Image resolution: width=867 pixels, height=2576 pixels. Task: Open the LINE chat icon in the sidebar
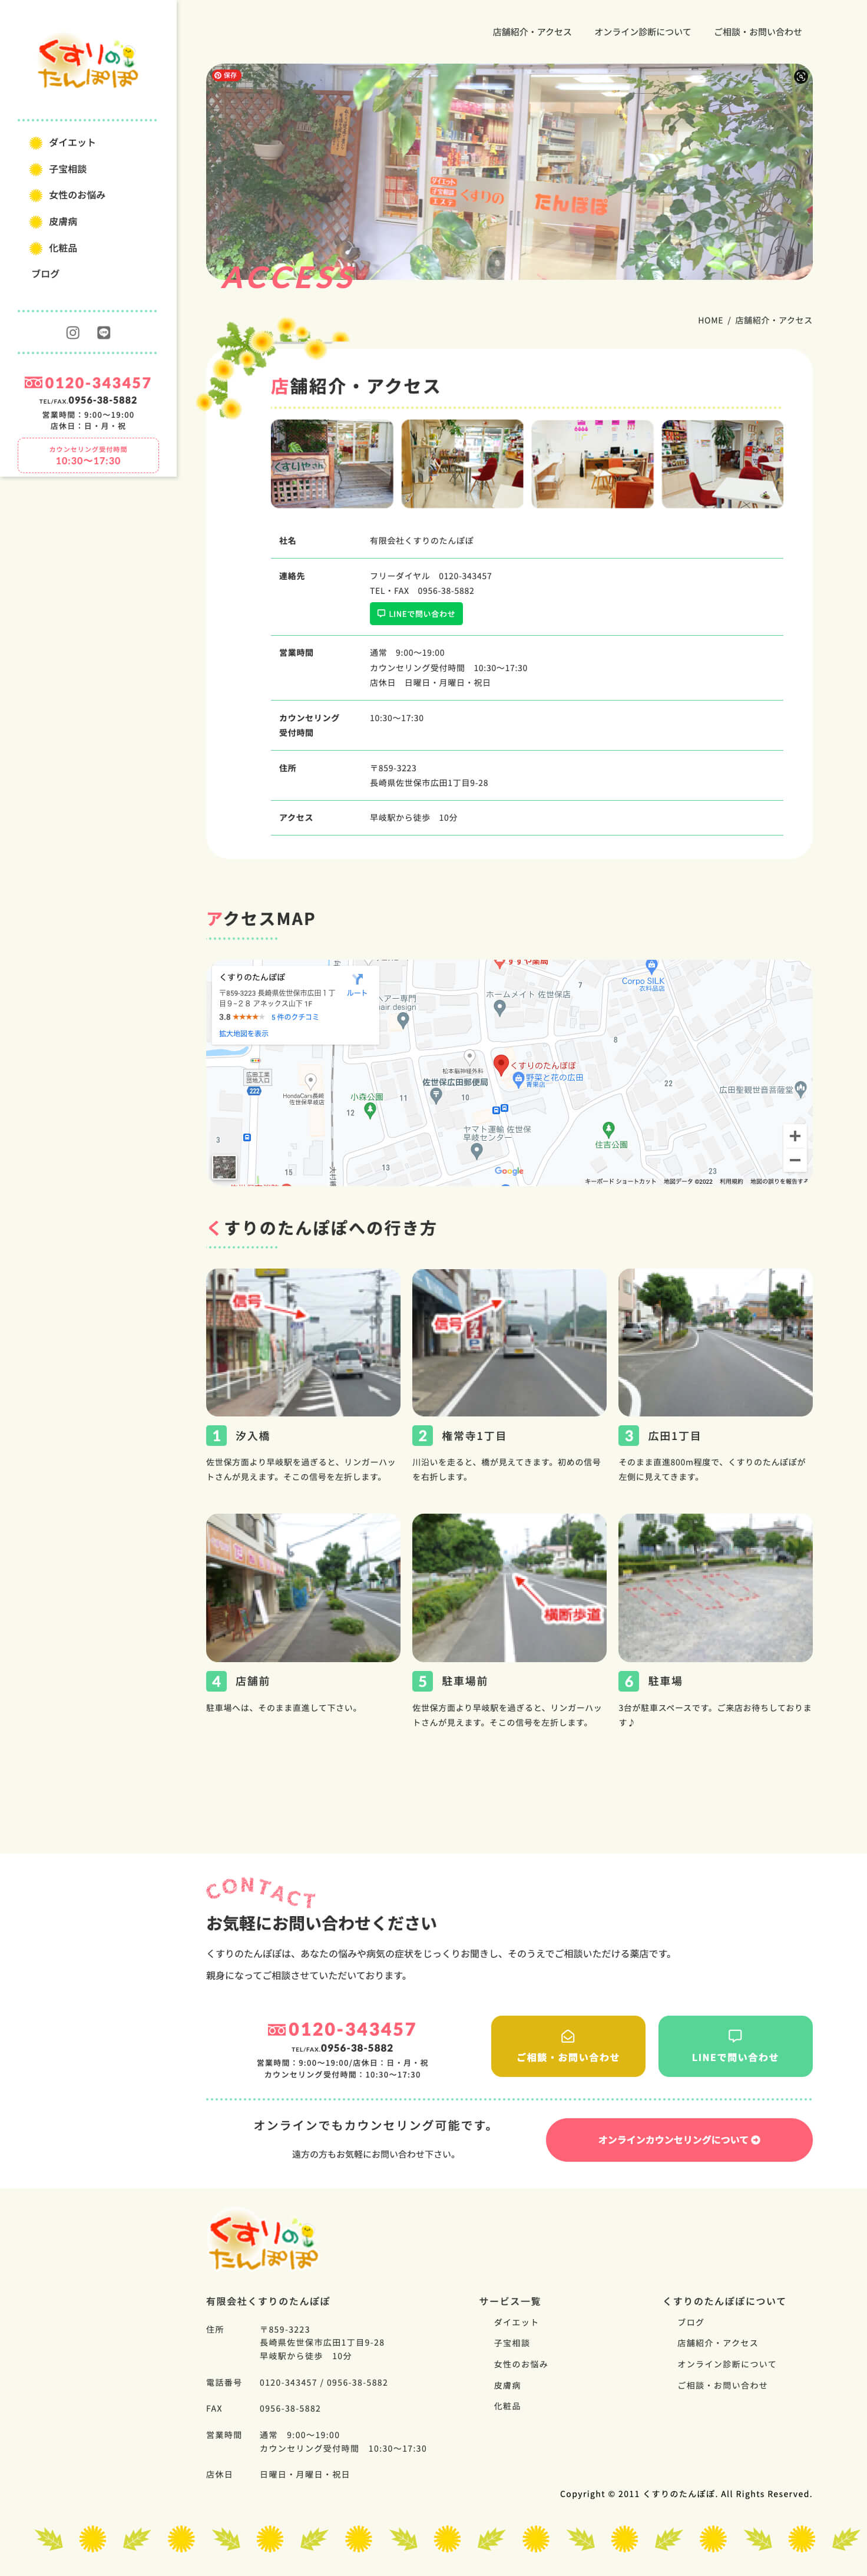(x=103, y=333)
